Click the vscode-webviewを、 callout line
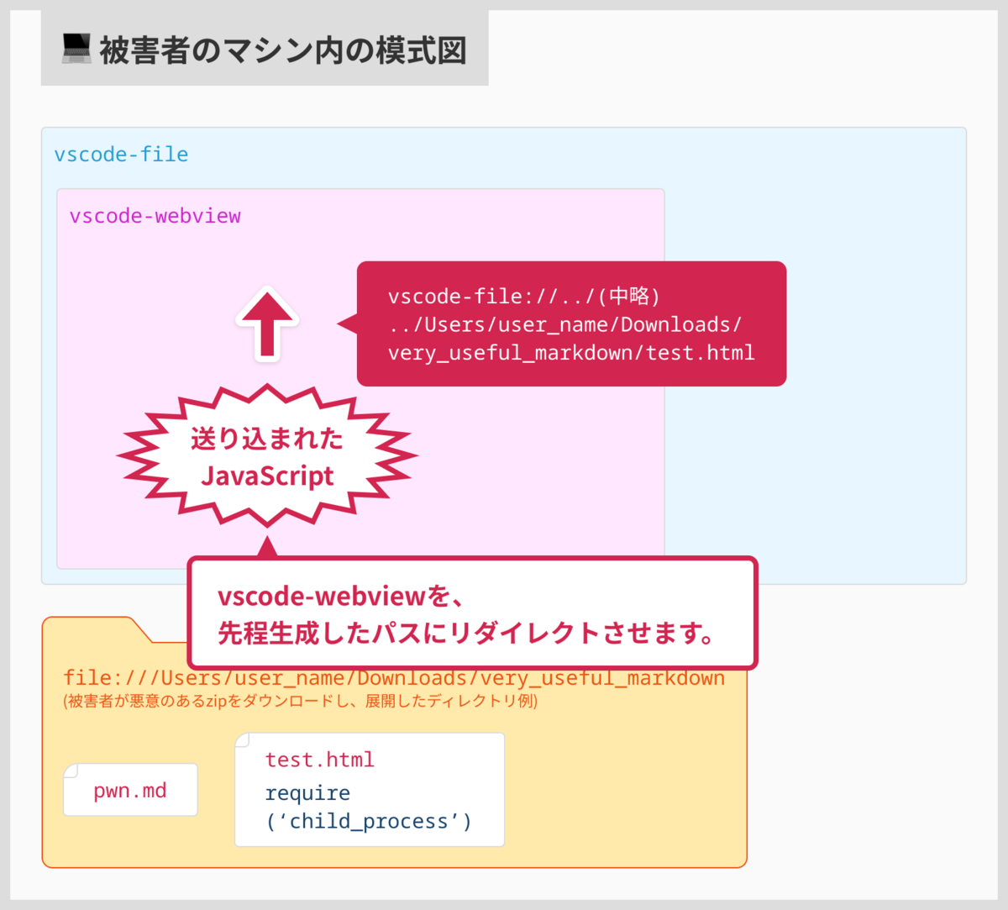Screen dimensions: 1008x910 point(340,597)
